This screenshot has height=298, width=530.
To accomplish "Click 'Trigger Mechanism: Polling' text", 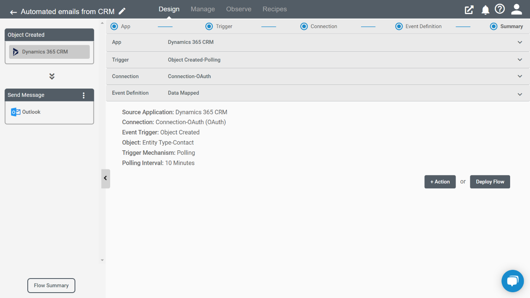I will (x=159, y=153).
